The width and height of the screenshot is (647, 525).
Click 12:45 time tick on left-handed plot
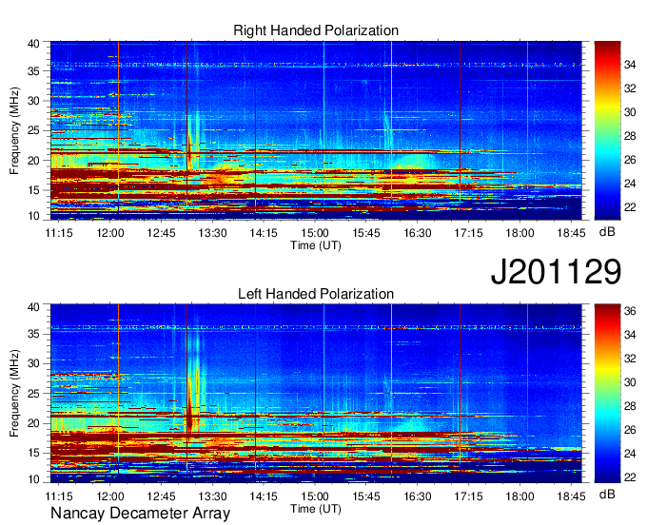(162, 496)
